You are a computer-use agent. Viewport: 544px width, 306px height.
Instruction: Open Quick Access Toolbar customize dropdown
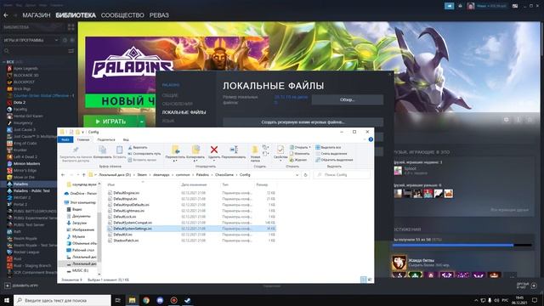pyautogui.click(x=83, y=133)
